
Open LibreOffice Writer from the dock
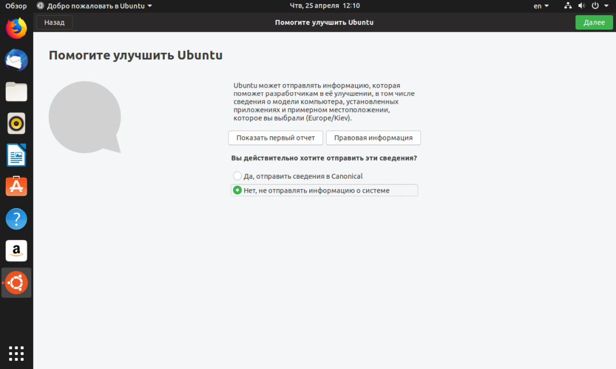tap(16, 155)
